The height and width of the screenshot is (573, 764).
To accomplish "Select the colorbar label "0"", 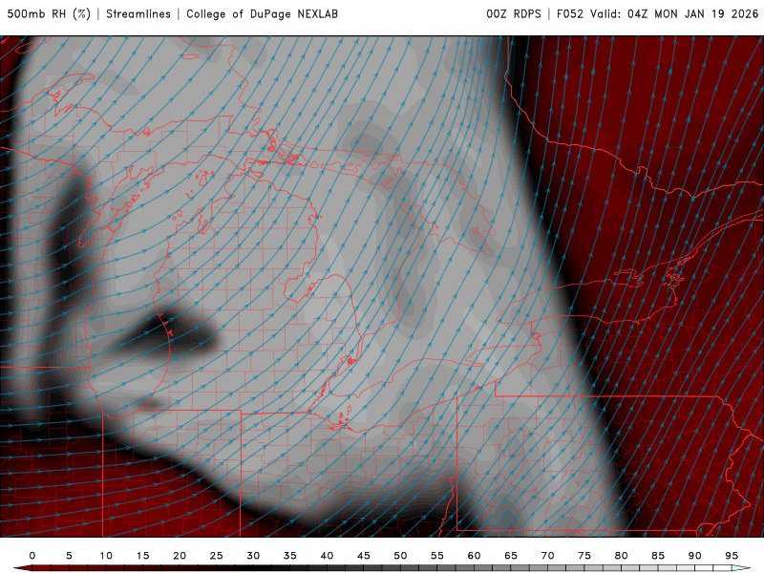I will (x=32, y=556).
